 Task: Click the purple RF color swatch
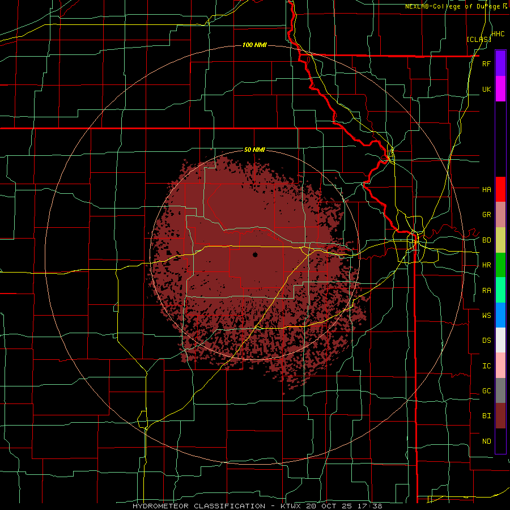point(500,63)
